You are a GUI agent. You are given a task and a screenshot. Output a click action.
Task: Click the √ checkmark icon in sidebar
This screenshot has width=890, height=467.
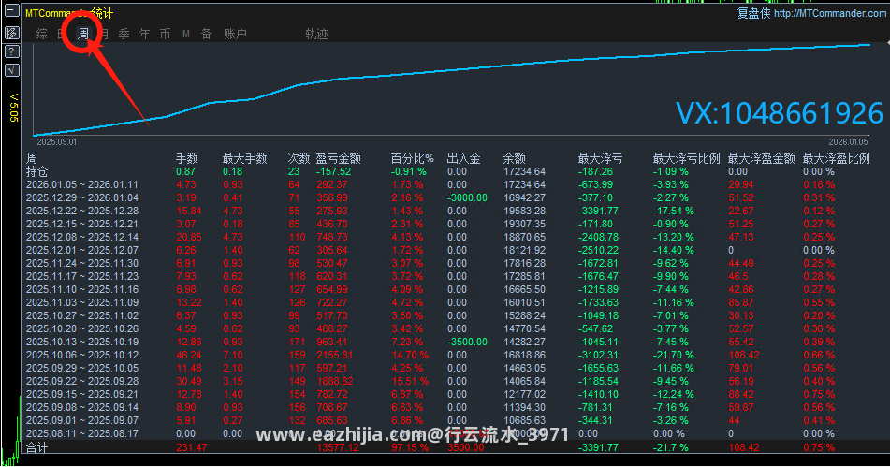[x=12, y=70]
